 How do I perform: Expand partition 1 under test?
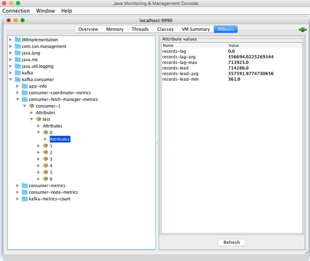point(39,146)
